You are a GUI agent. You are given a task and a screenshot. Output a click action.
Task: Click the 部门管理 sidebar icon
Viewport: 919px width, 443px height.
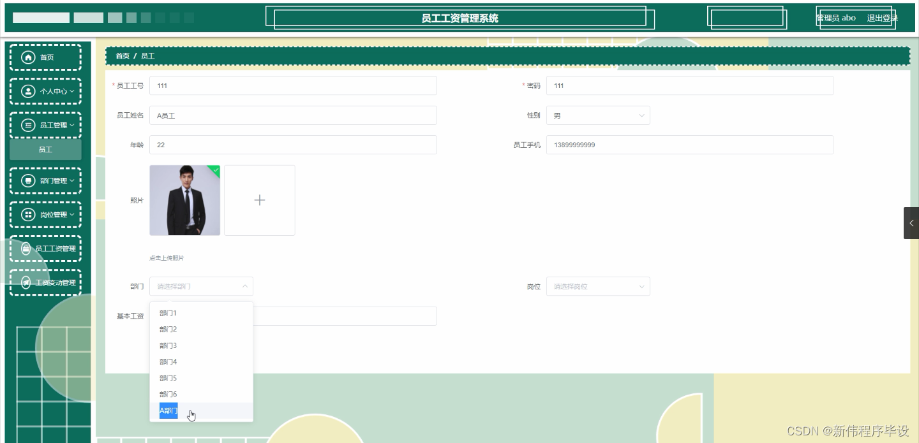(x=28, y=181)
